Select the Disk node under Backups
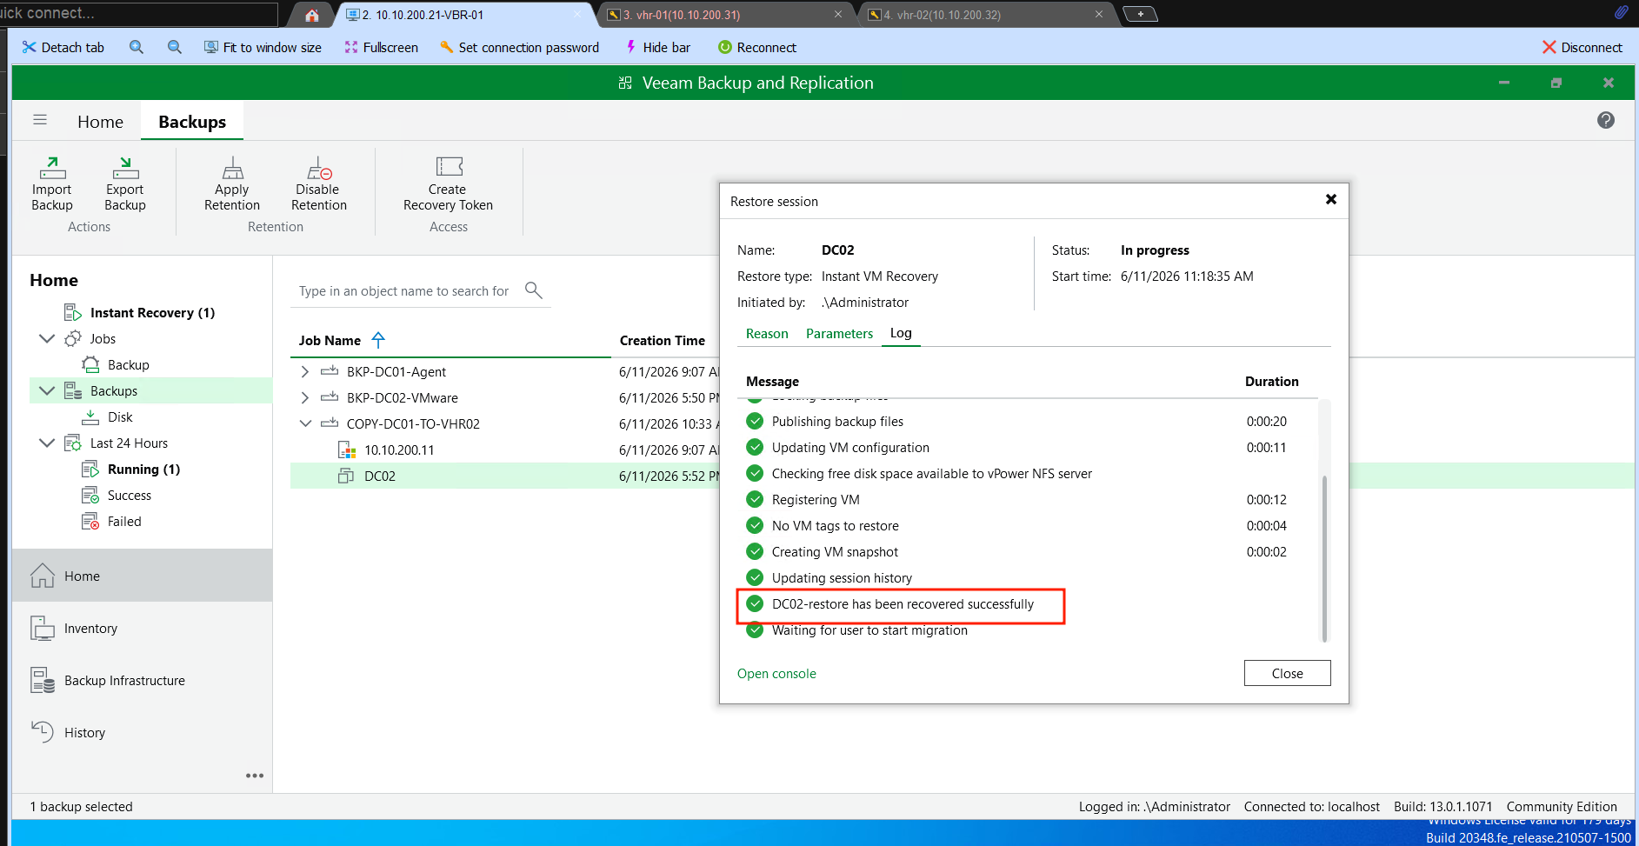Viewport: 1639px width, 846px height. click(120, 417)
